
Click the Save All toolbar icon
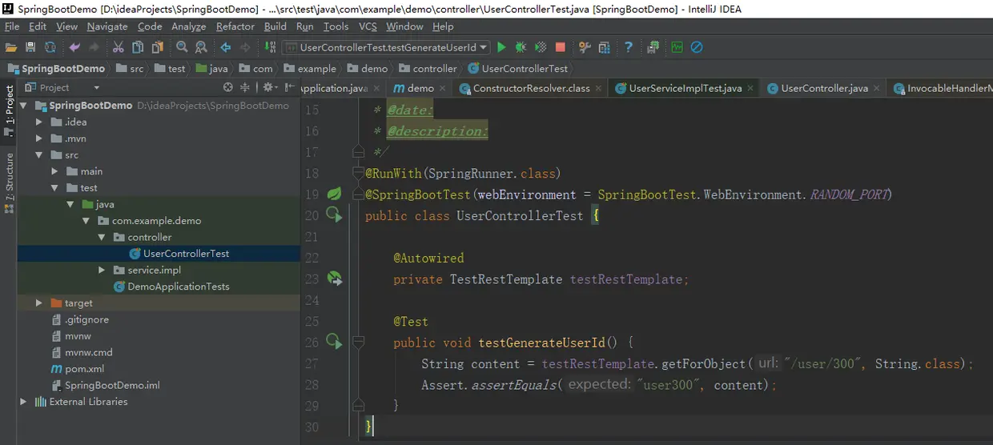click(30, 48)
